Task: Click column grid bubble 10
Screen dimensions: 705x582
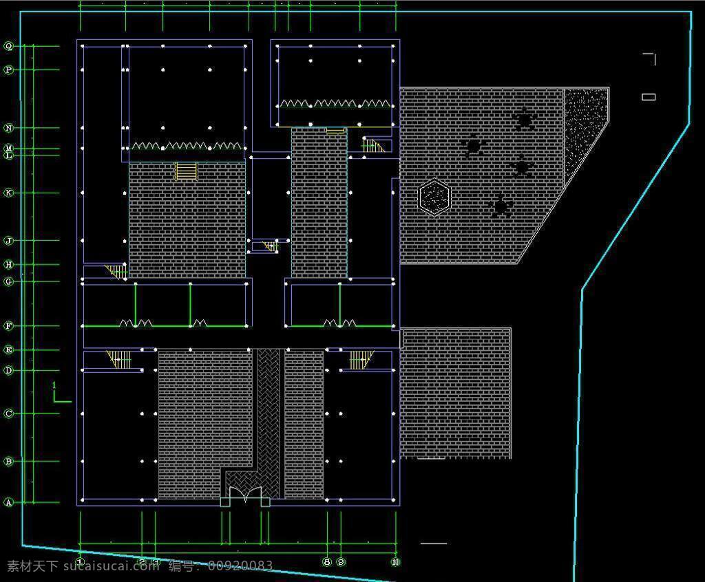Action: (396, 562)
